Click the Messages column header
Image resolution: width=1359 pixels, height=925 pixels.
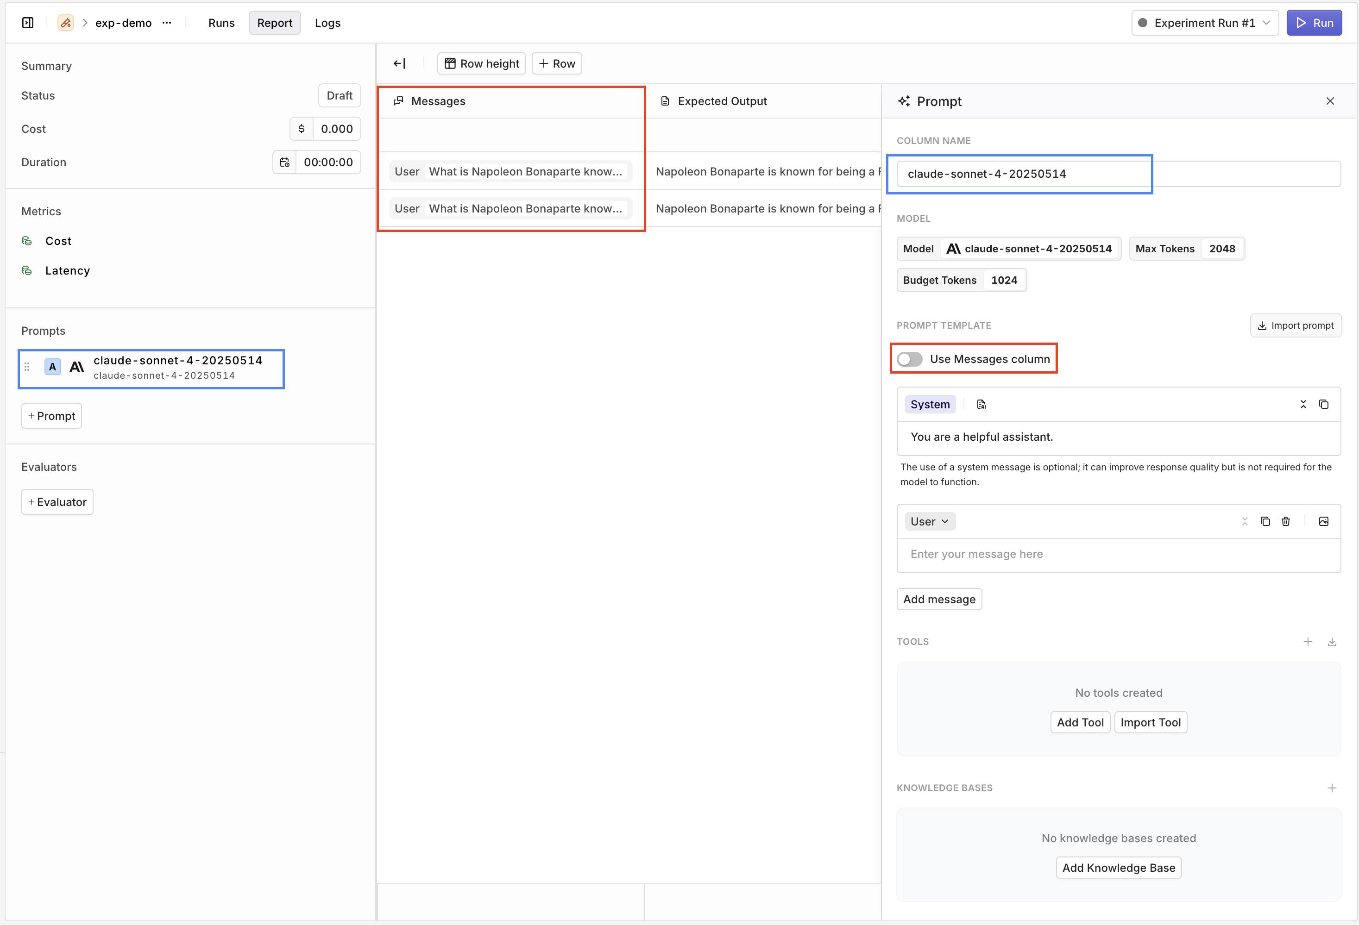pos(511,101)
